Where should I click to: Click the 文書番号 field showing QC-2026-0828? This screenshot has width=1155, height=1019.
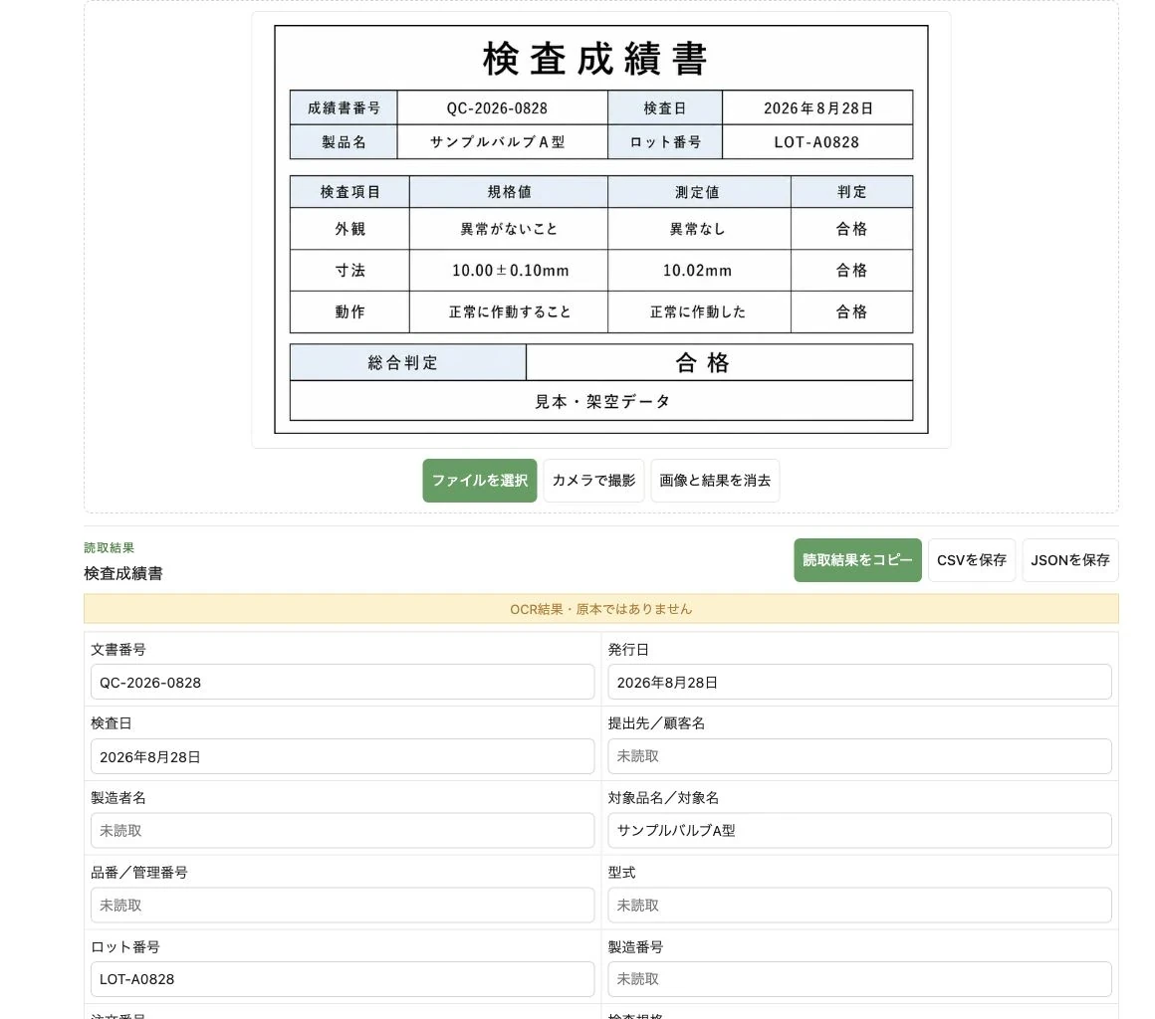tap(343, 683)
